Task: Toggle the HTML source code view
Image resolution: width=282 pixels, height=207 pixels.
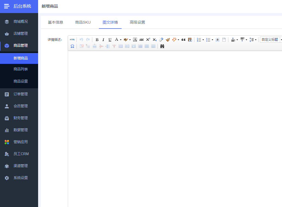Action: click(72, 40)
